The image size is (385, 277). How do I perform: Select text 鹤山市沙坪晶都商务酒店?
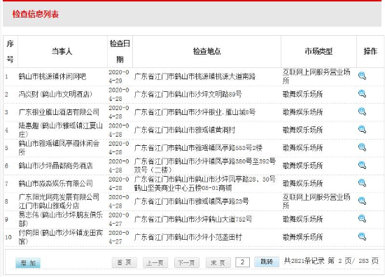click(56, 165)
